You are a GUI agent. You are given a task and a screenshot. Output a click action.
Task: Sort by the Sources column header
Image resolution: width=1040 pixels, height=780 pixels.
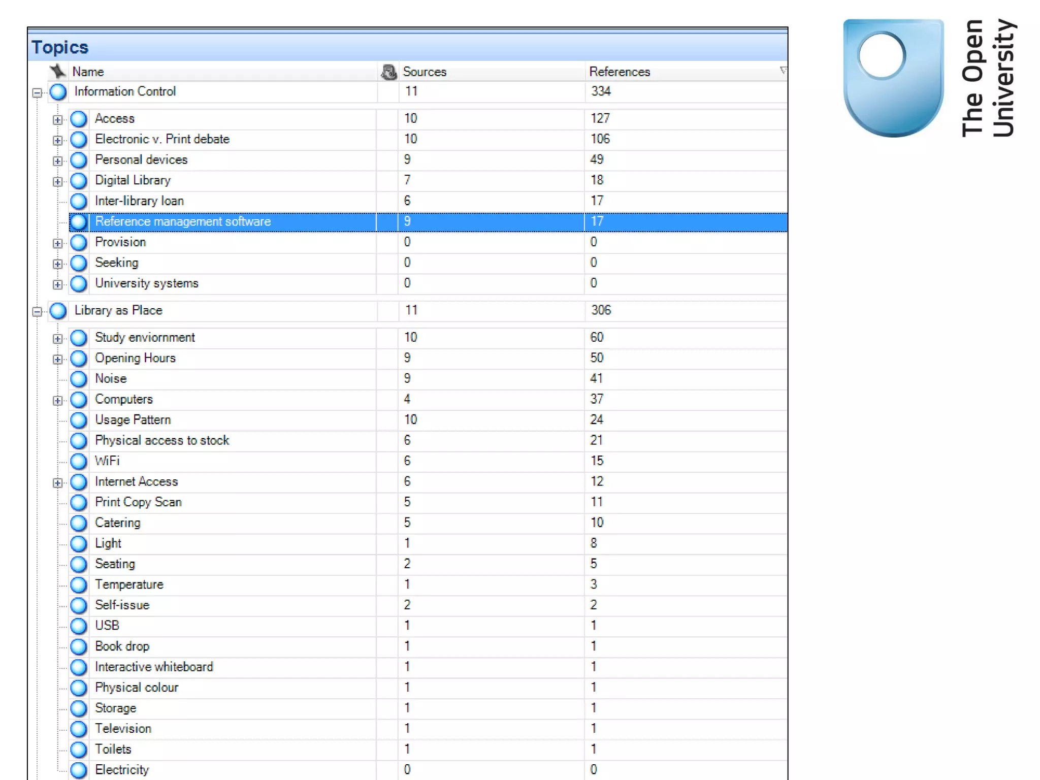point(425,72)
